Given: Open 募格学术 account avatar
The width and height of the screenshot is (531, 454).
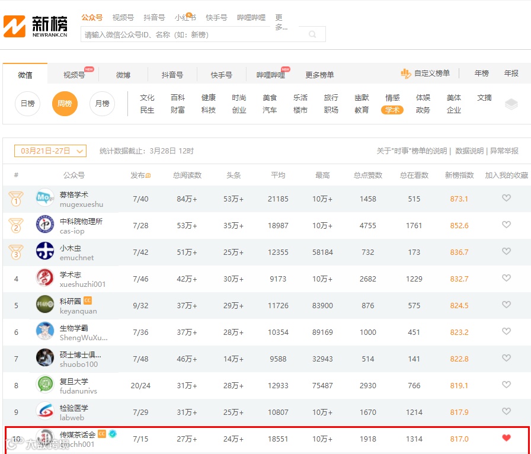Looking at the screenshot, I should coord(45,197).
